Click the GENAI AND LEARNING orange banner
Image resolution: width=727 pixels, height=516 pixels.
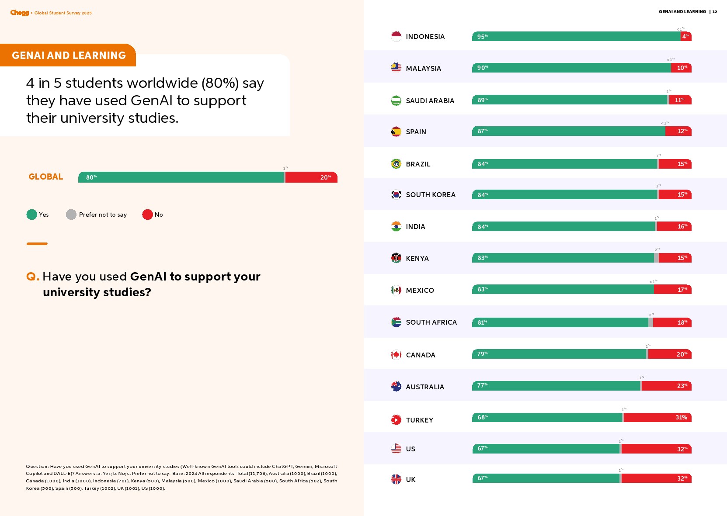pyautogui.click(x=69, y=55)
